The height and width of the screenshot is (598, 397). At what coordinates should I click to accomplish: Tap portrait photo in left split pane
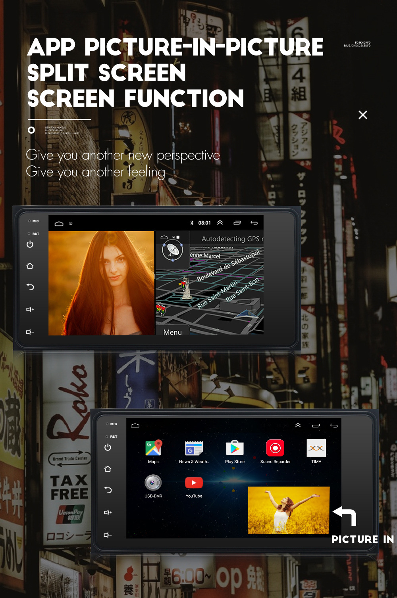[x=101, y=283]
